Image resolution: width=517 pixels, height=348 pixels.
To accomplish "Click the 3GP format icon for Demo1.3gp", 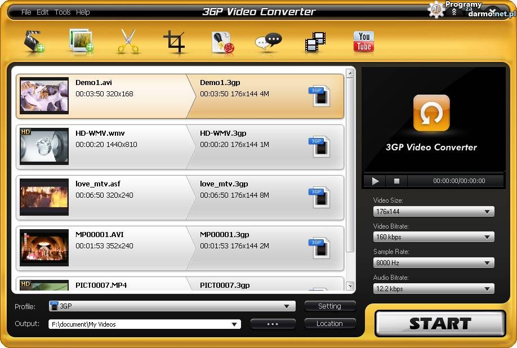I will pyautogui.click(x=319, y=96).
